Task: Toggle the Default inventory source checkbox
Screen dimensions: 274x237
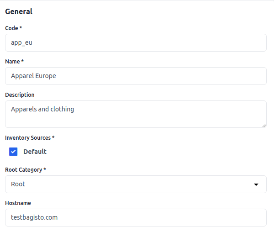Action: (13, 152)
